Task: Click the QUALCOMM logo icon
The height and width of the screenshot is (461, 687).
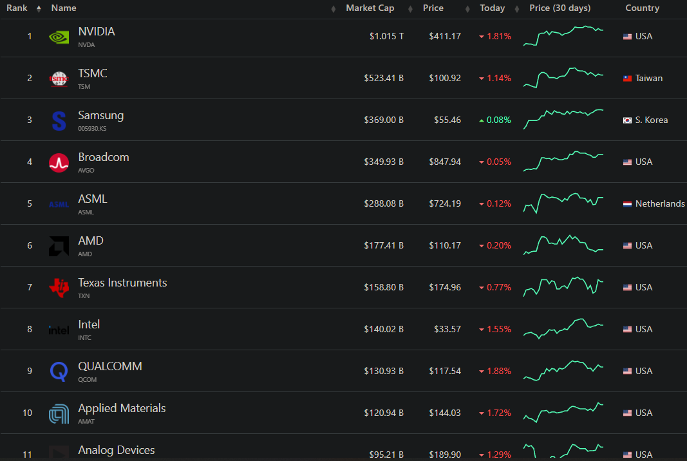Action: coord(59,372)
